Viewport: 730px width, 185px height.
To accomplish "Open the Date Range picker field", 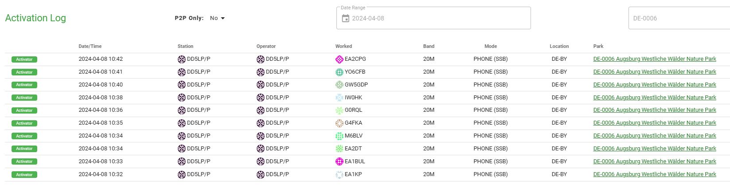I will click(x=439, y=19).
